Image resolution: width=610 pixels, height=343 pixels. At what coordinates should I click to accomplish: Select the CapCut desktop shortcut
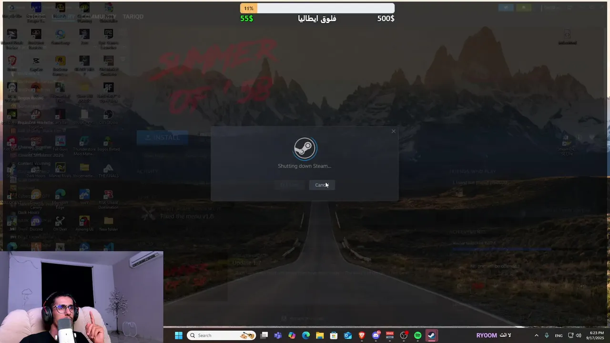tap(36, 65)
